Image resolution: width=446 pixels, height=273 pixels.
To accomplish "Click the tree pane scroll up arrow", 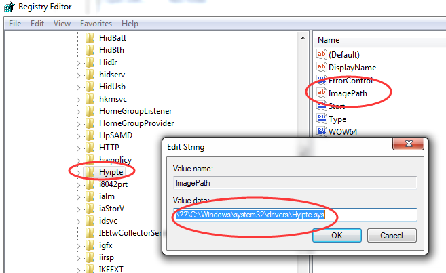I will [303, 38].
